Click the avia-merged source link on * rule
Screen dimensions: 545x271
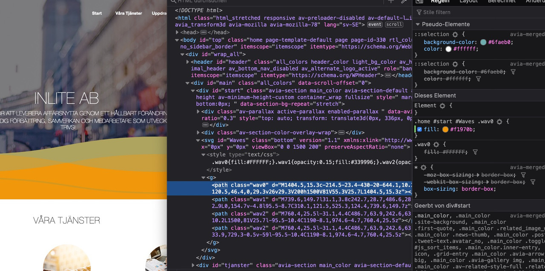[x=527, y=168]
